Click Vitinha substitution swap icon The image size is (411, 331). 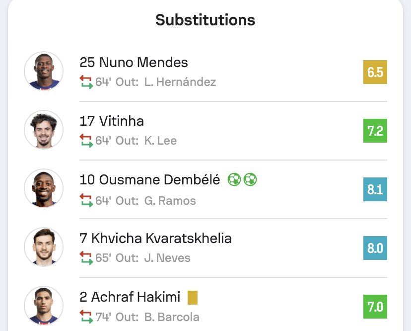click(86, 141)
